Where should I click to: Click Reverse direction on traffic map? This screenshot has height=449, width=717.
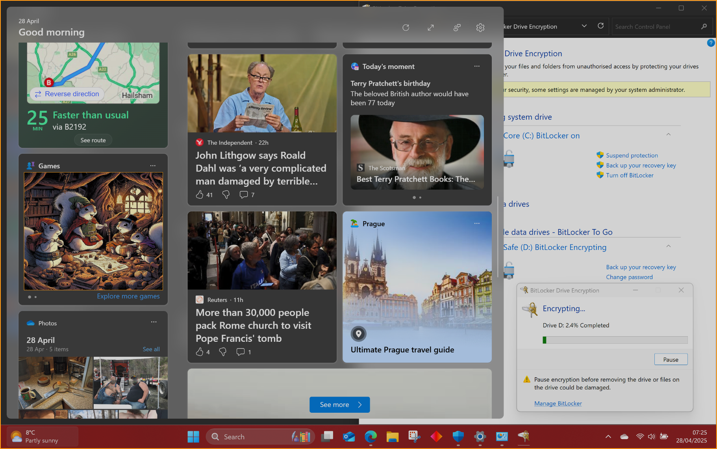click(x=67, y=94)
